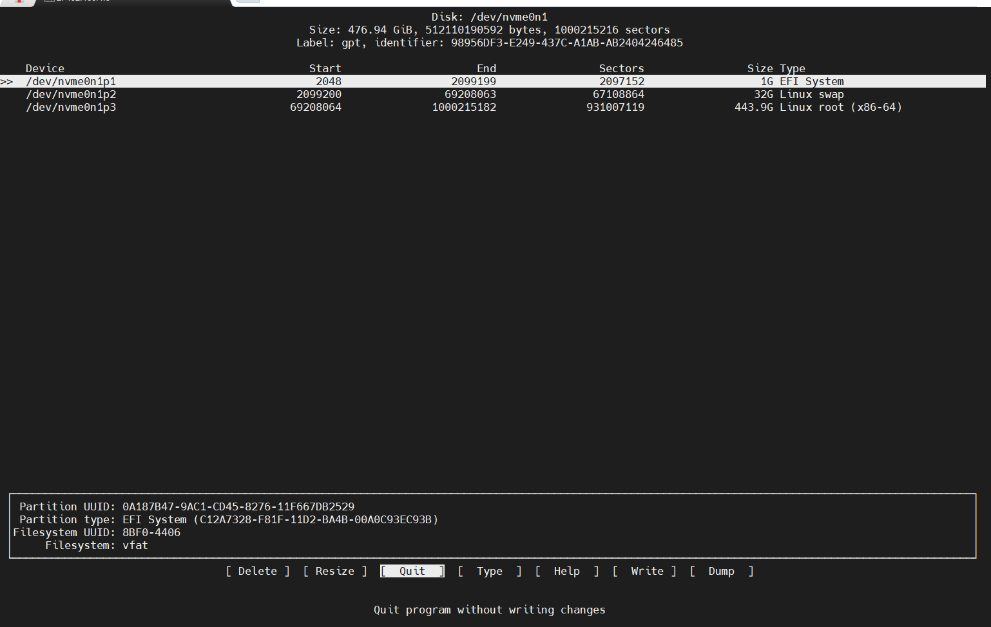Choose the Resize option
Viewport: 991px width, 627px height.
[335, 571]
